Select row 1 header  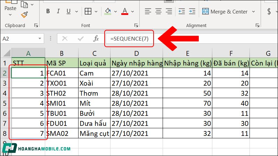click(x=5, y=63)
